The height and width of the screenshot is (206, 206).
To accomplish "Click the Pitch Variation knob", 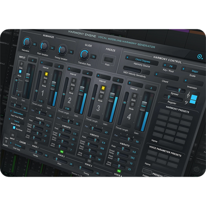I will coord(44,46).
